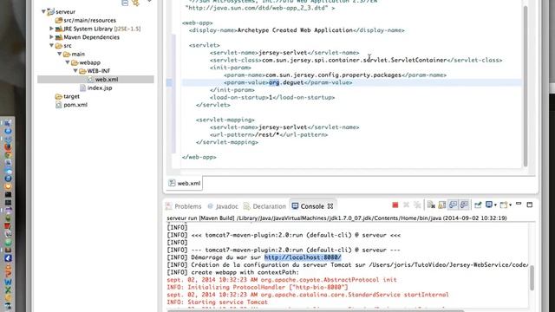Viewport: 555px width, 312px height.
Task: Open Terminal from the Dock
Action: [8, 194]
